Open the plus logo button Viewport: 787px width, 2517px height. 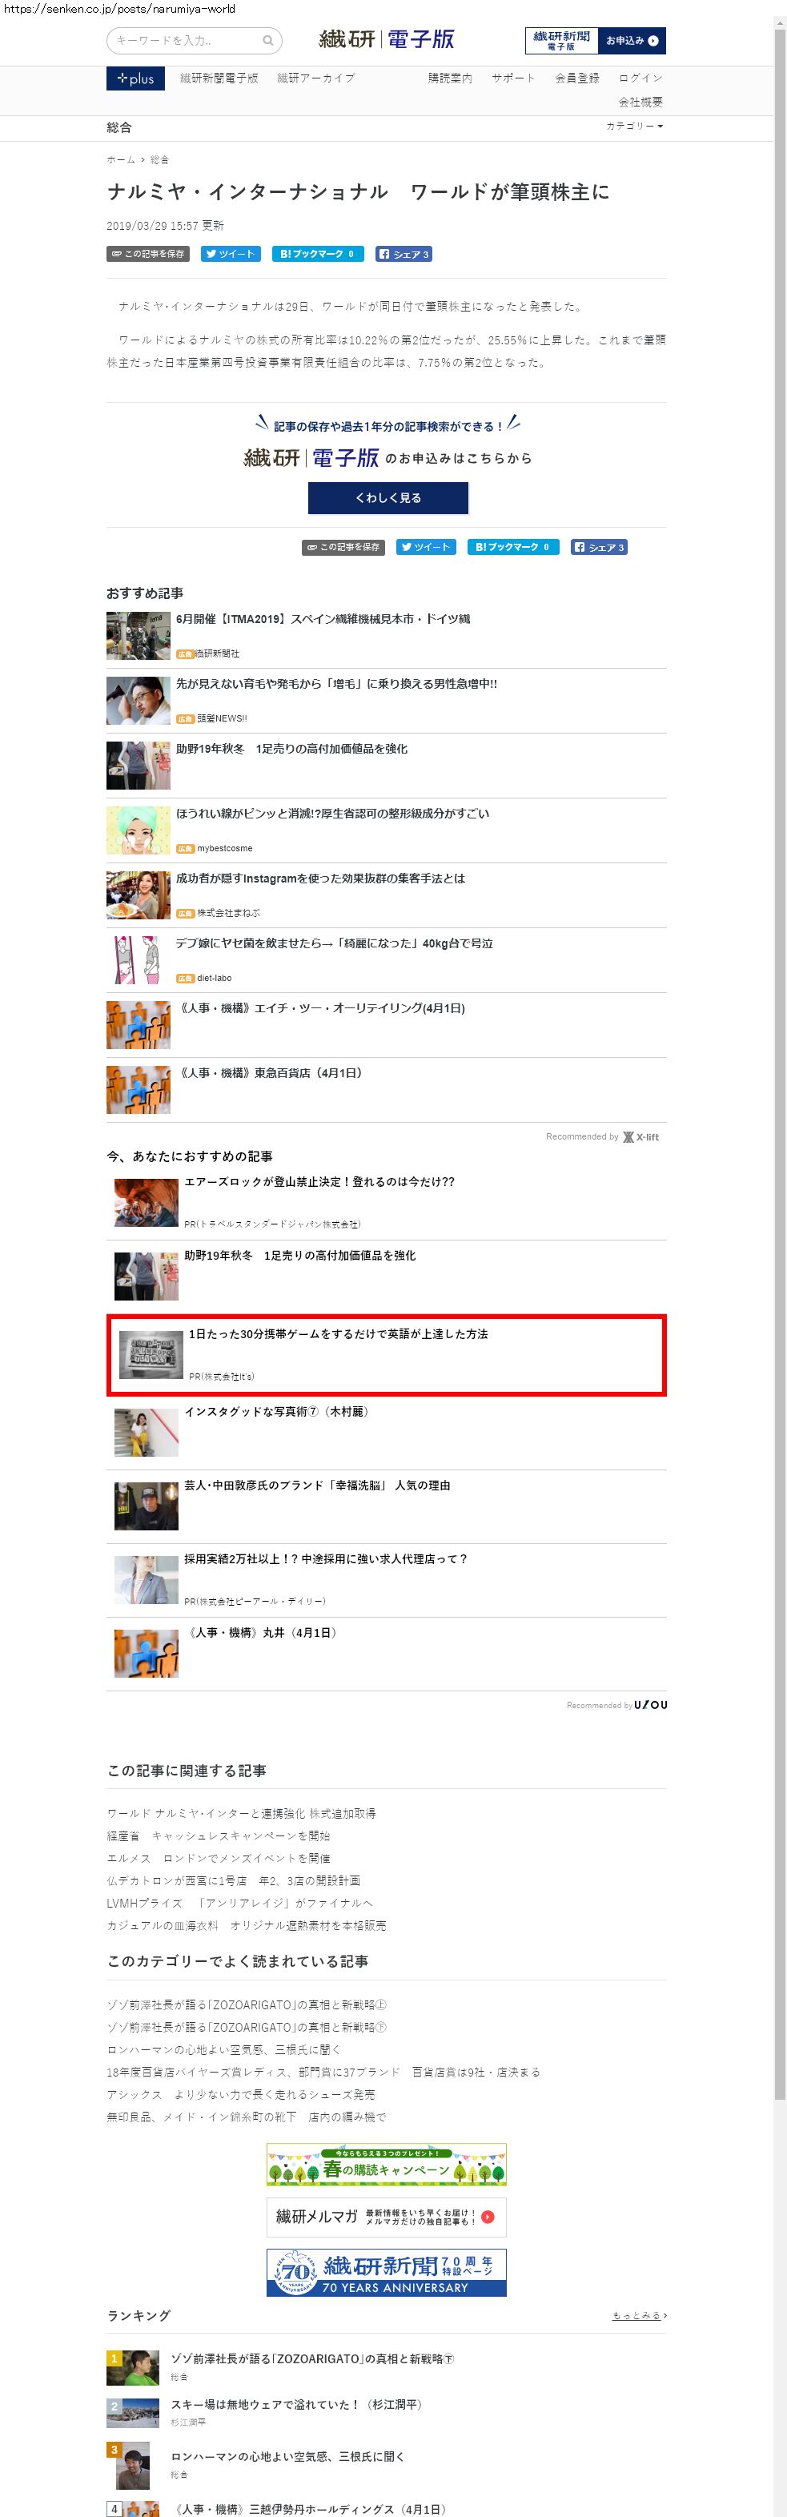[136, 78]
